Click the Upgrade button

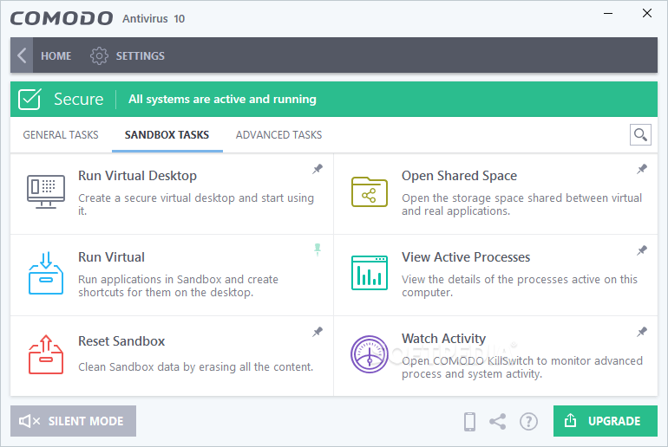click(606, 421)
